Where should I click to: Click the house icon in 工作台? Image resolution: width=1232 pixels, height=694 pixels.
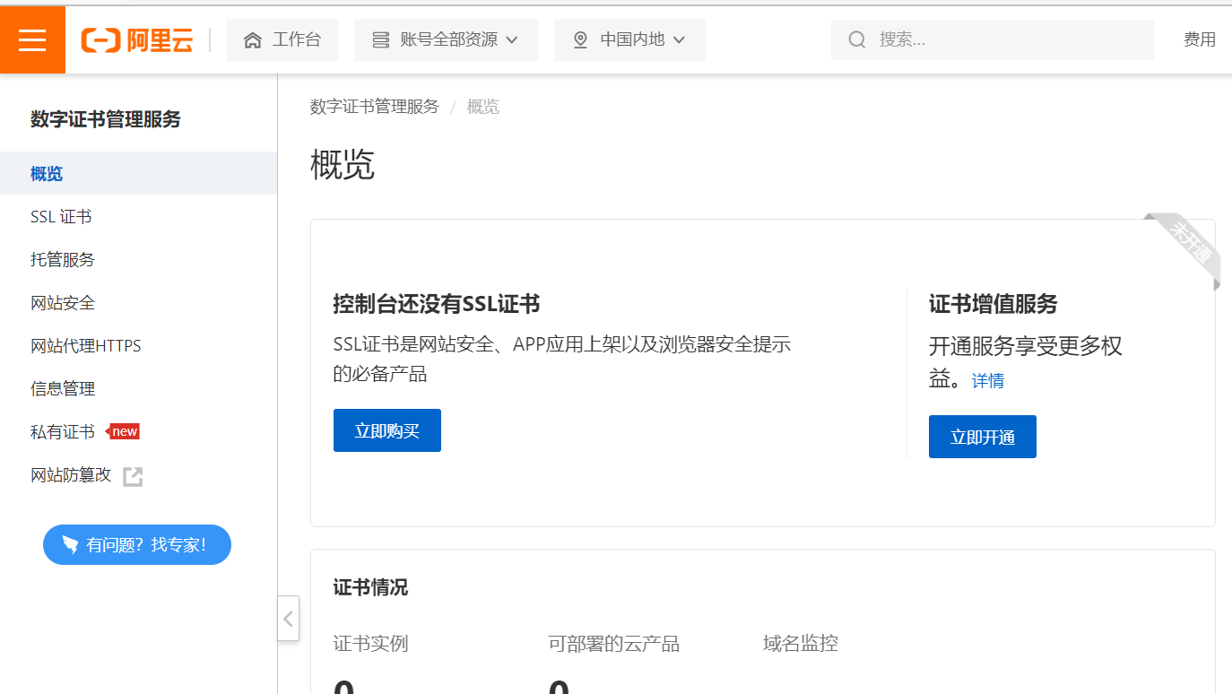tap(253, 40)
